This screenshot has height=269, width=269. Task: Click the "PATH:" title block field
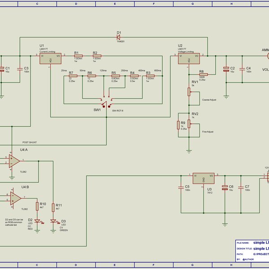click(x=240, y=254)
